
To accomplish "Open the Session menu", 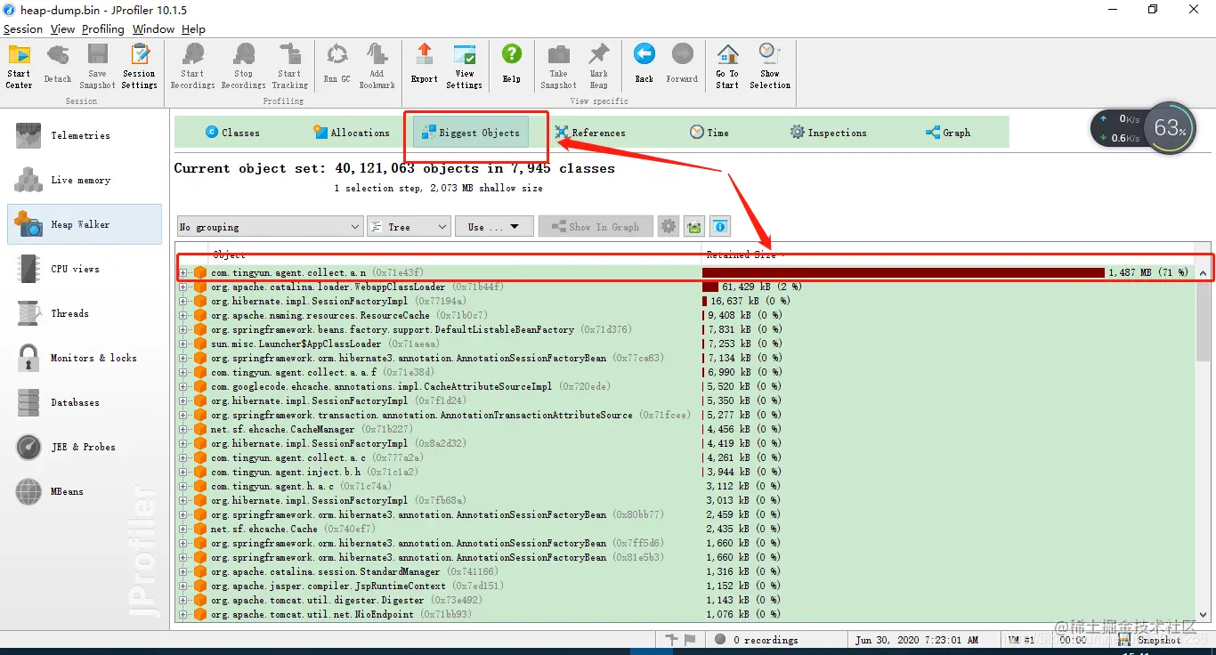I will coord(23,28).
